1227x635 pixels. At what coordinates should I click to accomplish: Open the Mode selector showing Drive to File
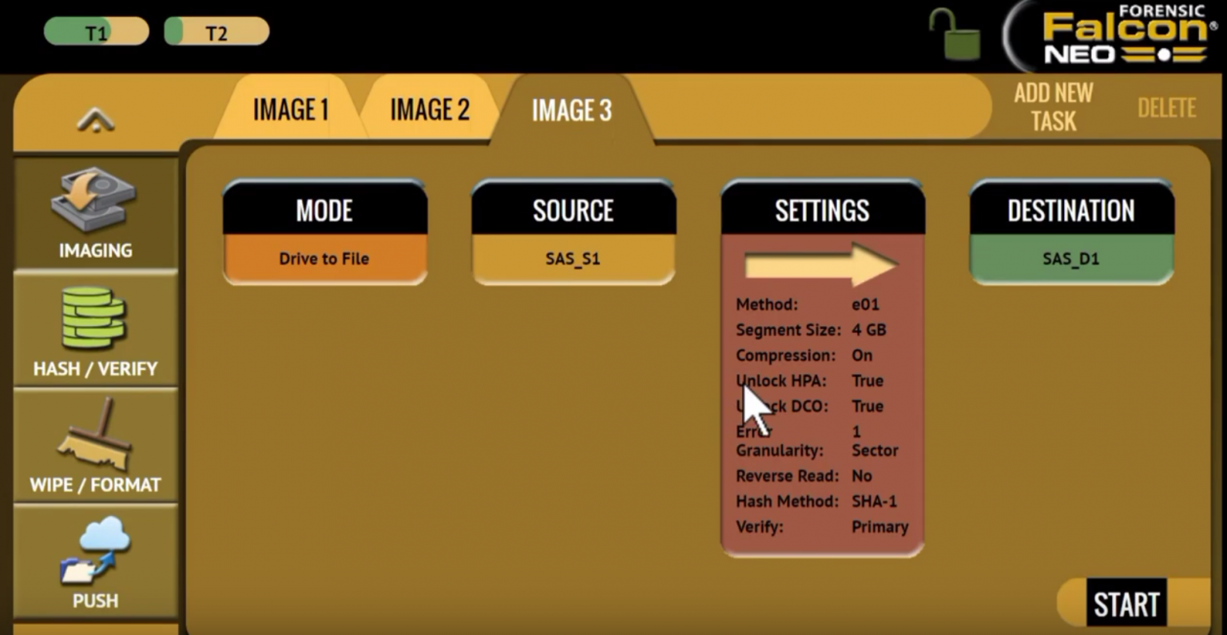pyautogui.click(x=324, y=232)
